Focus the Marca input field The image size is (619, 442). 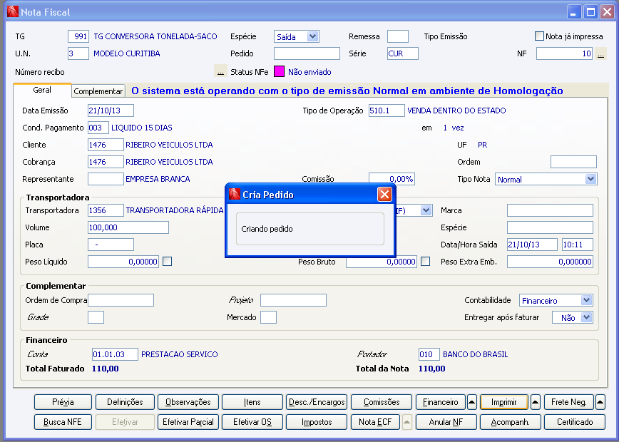pyautogui.click(x=550, y=210)
